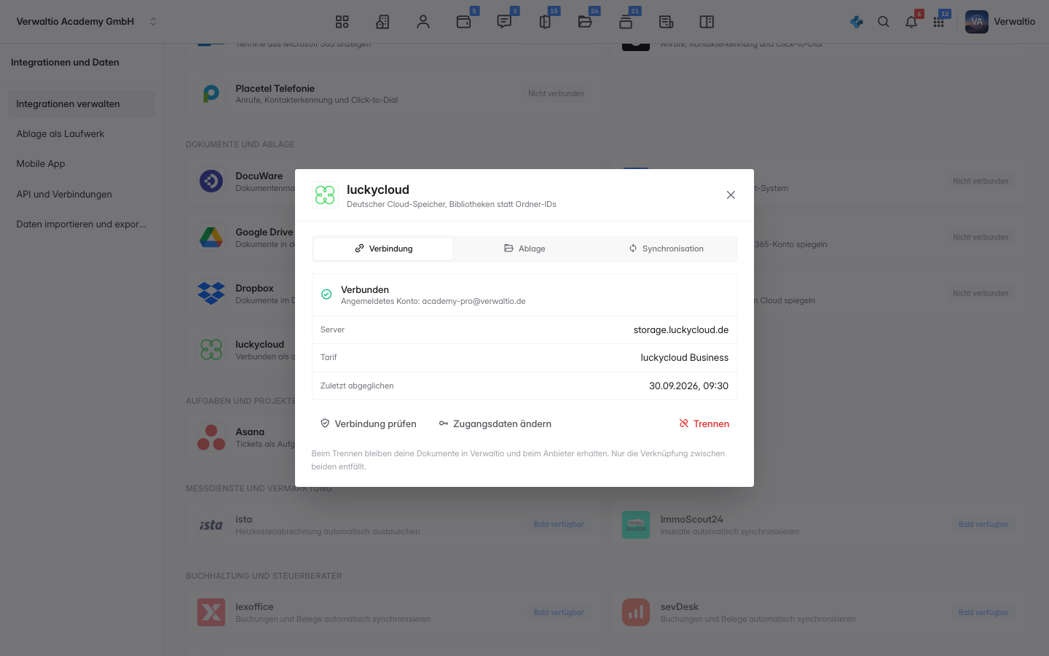Open notifications bell with red badge
The height and width of the screenshot is (656, 1049).
point(911,22)
